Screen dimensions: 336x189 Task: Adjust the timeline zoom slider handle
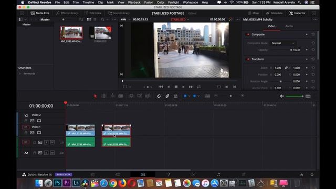coord(230,96)
